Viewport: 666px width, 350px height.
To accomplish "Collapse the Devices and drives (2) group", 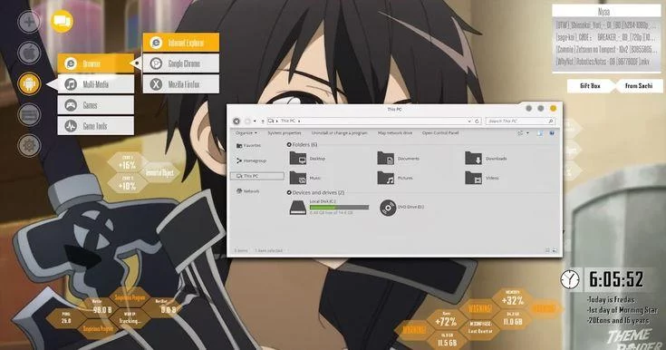I will click(289, 192).
